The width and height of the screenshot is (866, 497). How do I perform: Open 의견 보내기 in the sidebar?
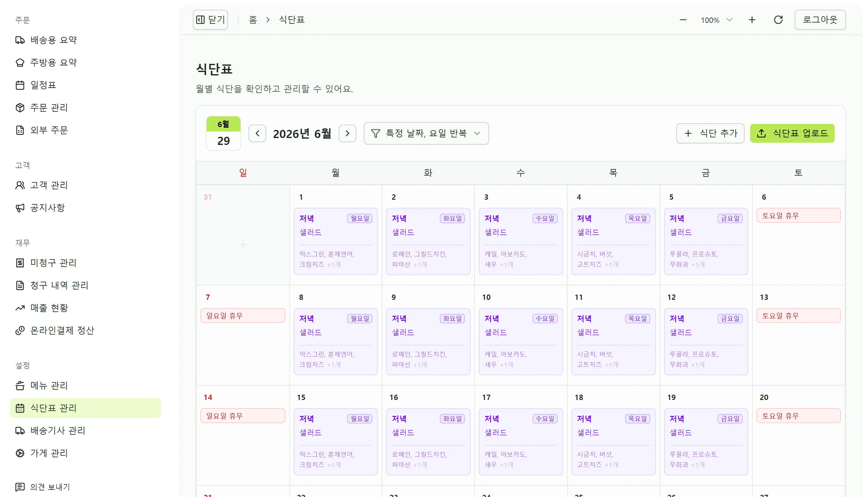pos(85,487)
